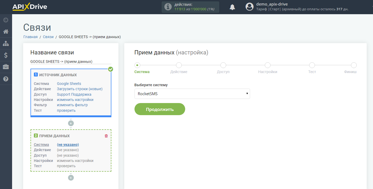This screenshot has height=189, width=373.
Task: Go to 'Главная' breadcrumb
Action: pos(30,37)
